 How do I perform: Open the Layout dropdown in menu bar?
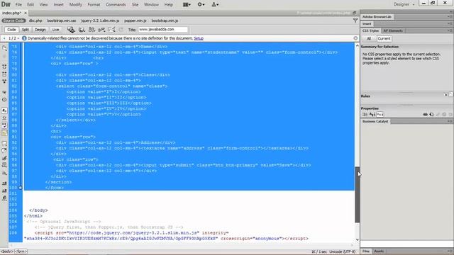point(187,5)
